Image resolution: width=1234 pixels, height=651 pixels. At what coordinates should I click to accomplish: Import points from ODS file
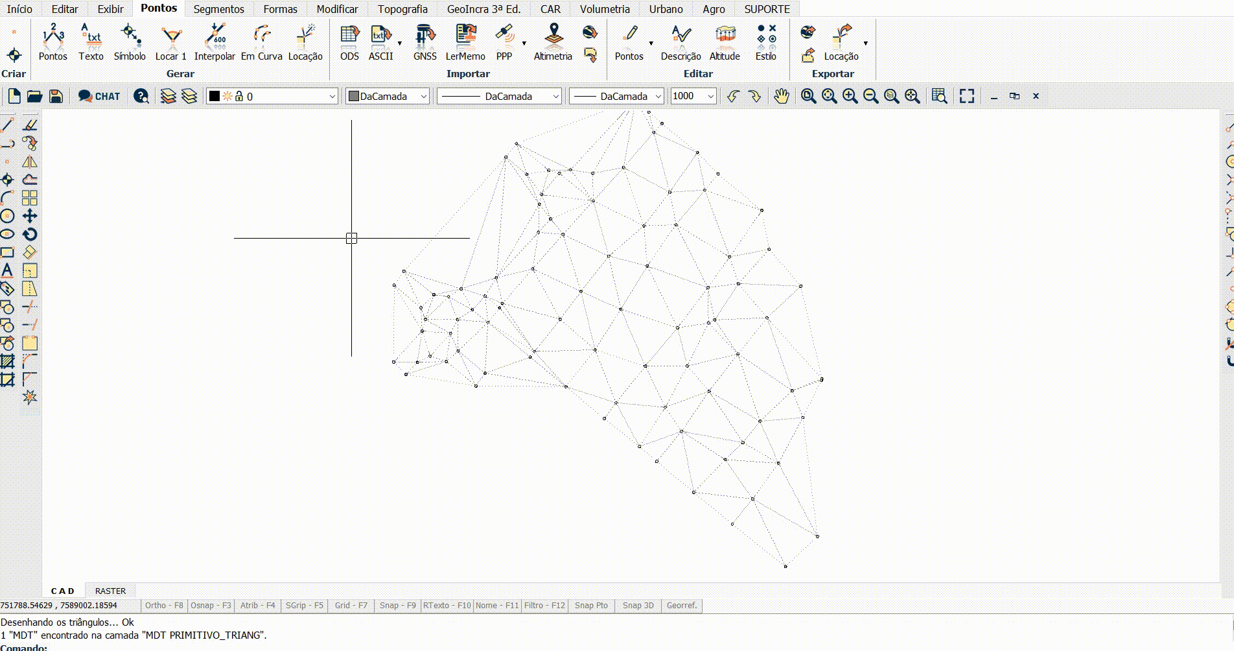pyautogui.click(x=349, y=43)
